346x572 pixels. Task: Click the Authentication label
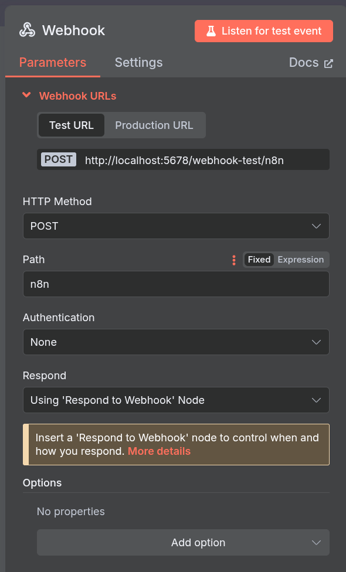[x=59, y=318]
